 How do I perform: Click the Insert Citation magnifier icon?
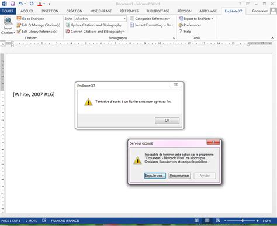pyautogui.click(x=8, y=20)
